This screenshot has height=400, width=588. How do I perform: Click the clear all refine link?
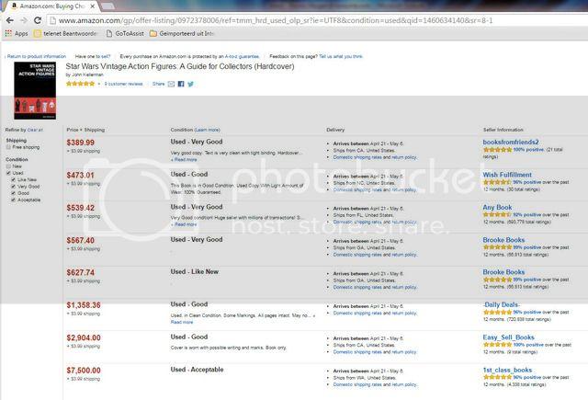point(35,130)
